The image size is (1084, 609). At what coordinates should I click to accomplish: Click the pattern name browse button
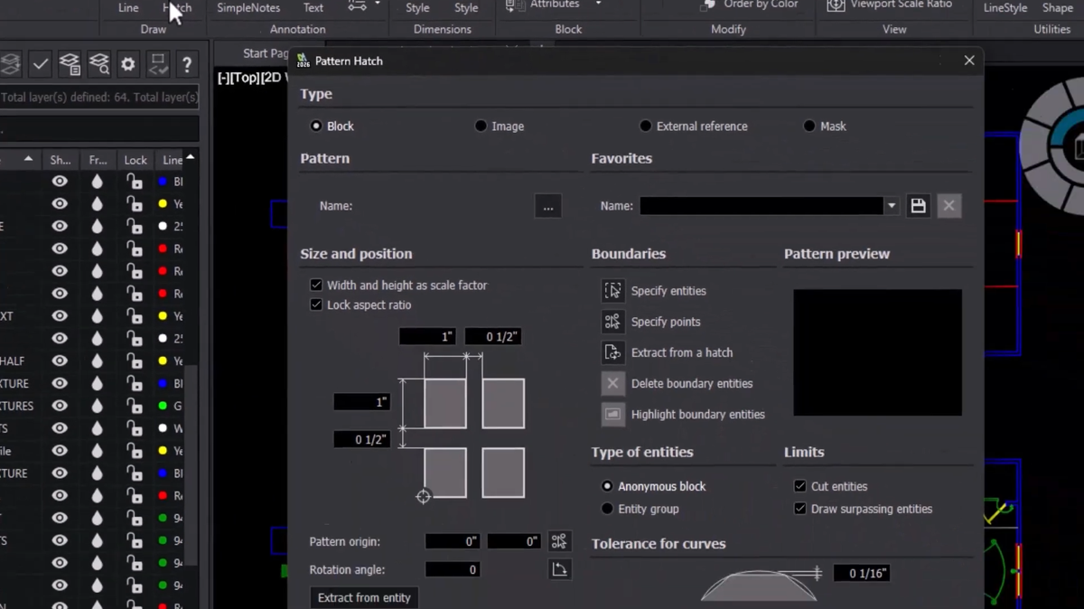[547, 206]
